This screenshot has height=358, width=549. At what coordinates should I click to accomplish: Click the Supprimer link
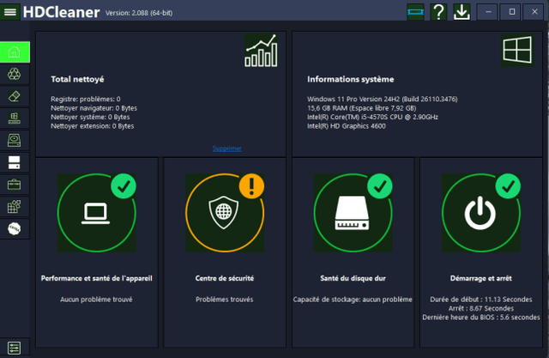pyautogui.click(x=226, y=148)
